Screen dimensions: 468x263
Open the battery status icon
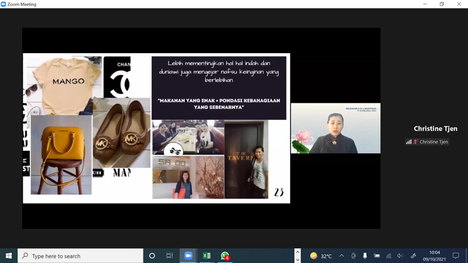pyautogui.click(x=377, y=256)
